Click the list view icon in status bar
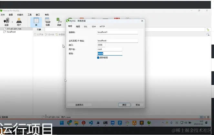 coord(201,117)
